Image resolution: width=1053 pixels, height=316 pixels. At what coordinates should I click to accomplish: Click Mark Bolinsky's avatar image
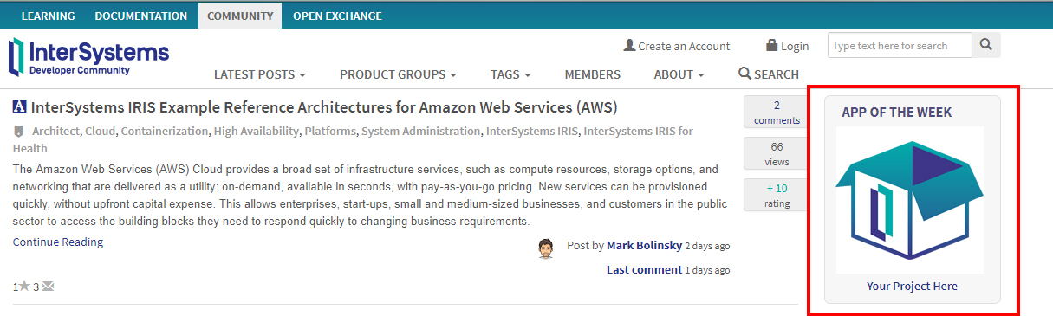(x=545, y=250)
